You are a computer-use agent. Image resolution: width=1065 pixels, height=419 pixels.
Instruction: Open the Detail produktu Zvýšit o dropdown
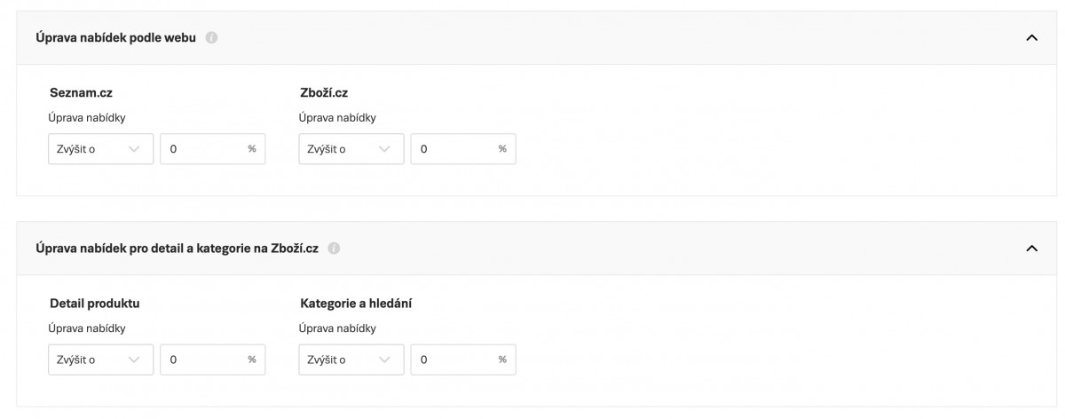[x=100, y=360]
